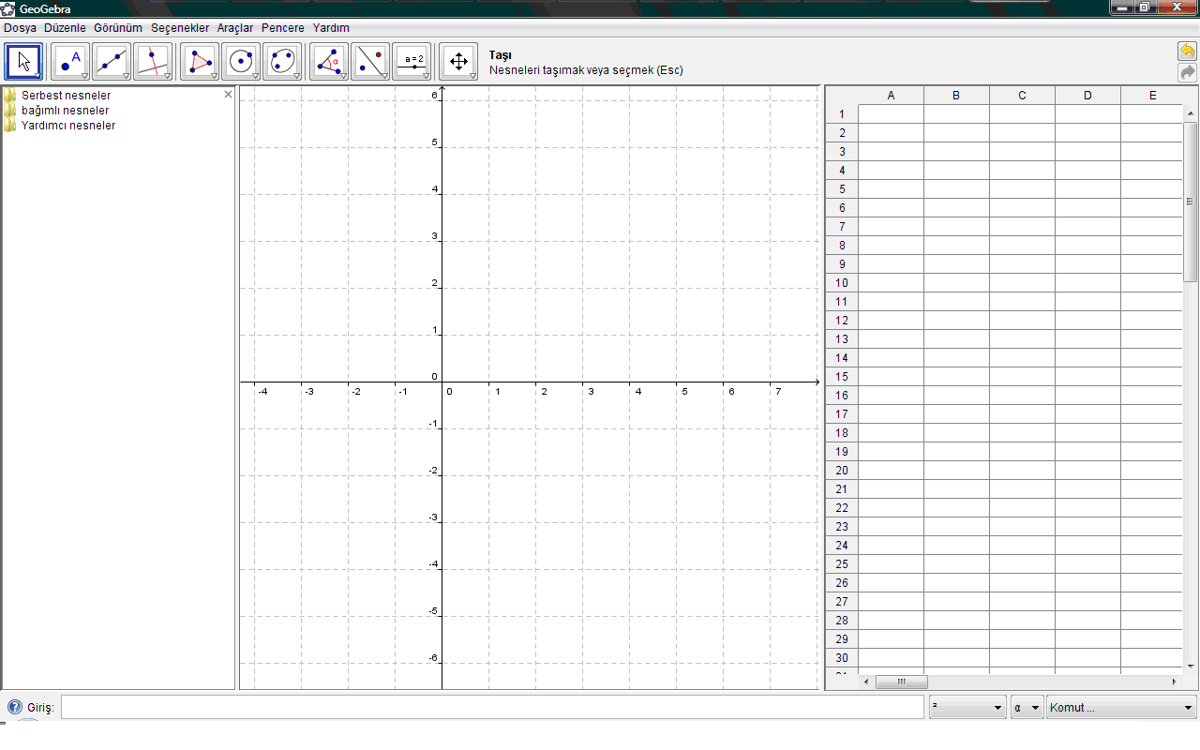Expand the Point tool dropdown triangle
1200x750 pixels.
point(85,76)
